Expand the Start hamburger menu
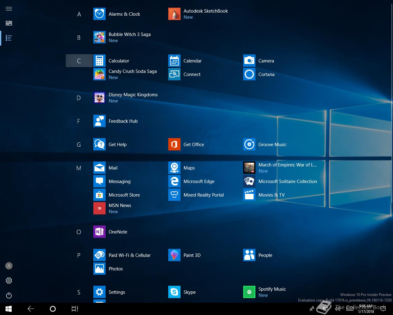 pos(9,9)
